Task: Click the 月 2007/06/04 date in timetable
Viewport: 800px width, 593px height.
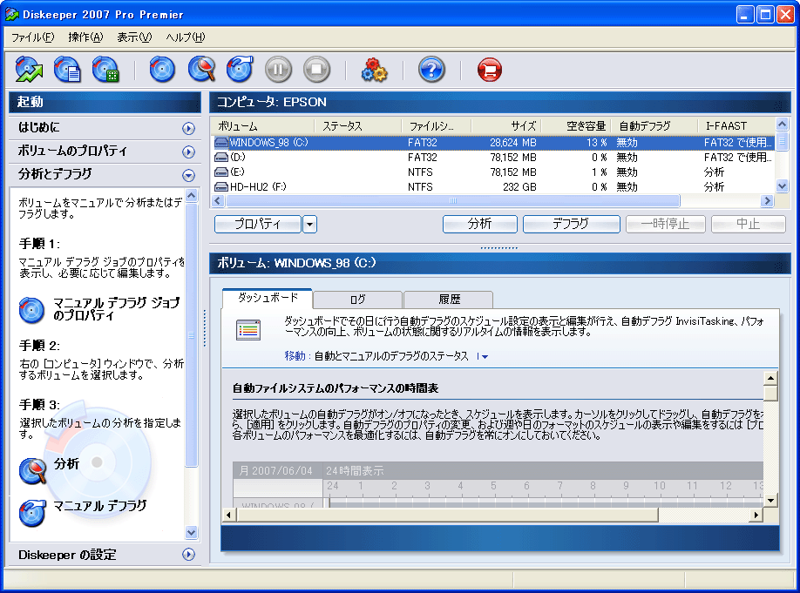Action: 275,470
